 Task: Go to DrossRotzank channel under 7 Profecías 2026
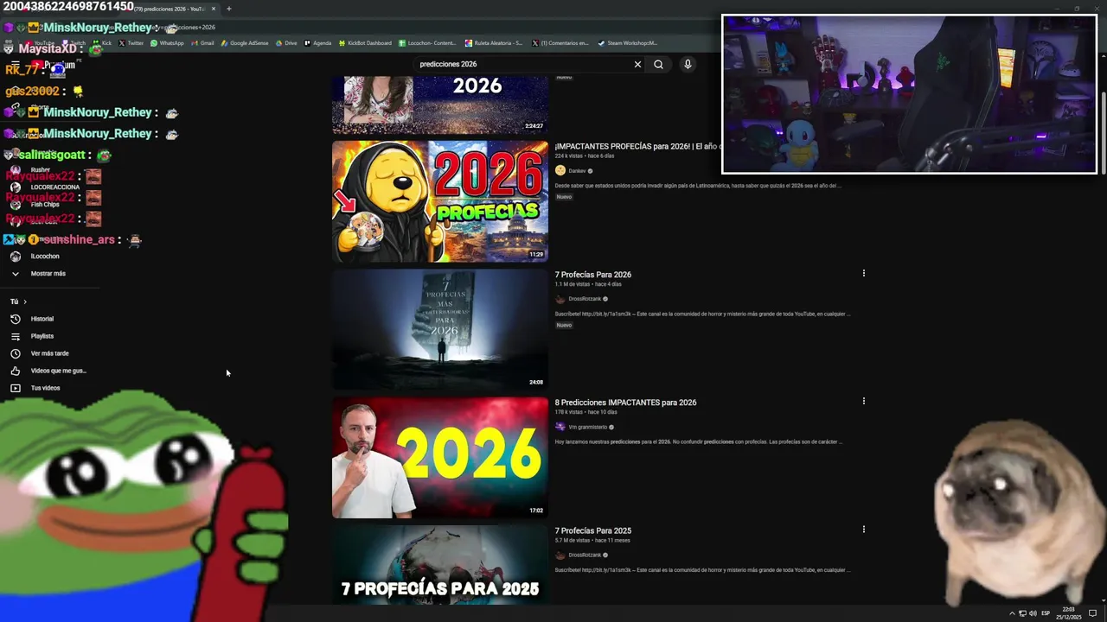pyautogui.click(x=585, y=299)
